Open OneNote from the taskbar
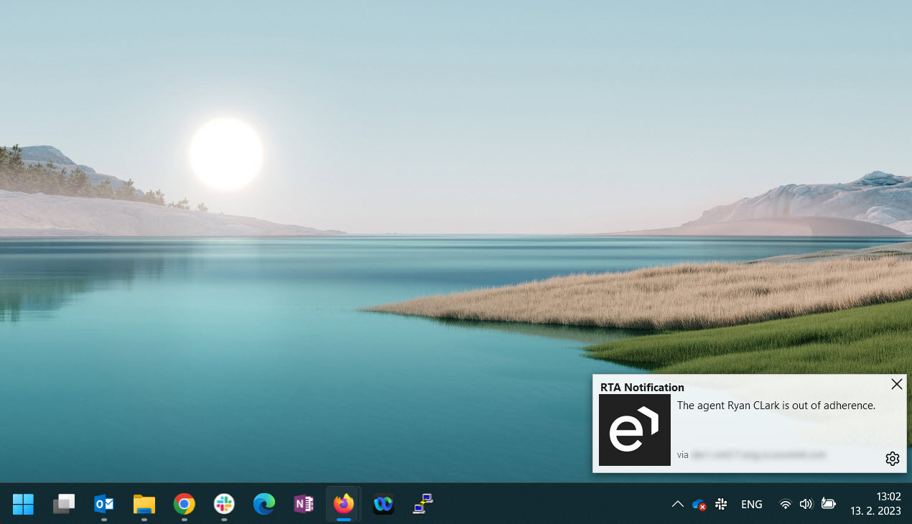The image size is (912, 524). 304,504
